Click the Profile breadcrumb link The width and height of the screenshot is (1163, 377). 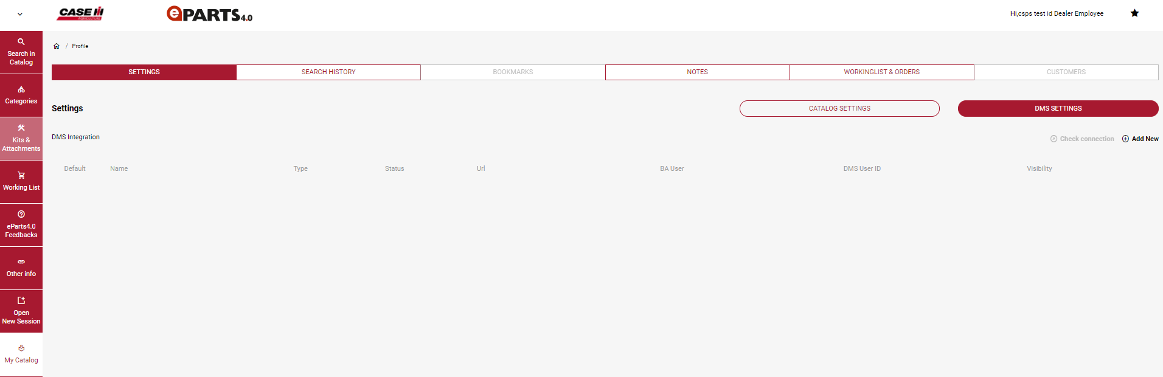tap(80, 46)
